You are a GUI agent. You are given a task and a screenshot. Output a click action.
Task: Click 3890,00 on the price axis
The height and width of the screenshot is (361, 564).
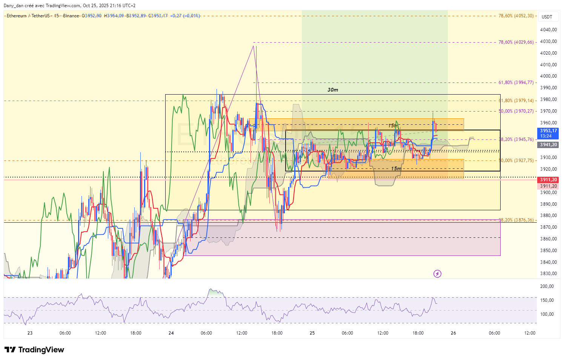[549, 204]
